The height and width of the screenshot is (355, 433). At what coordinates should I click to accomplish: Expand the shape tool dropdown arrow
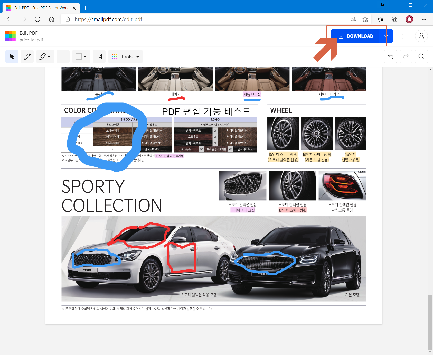[85, 57]
